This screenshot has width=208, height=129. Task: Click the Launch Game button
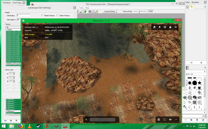[x=110, y=11]
